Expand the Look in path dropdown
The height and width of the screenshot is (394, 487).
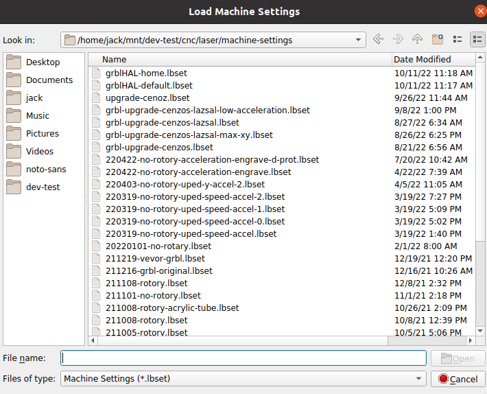point(359,40)
